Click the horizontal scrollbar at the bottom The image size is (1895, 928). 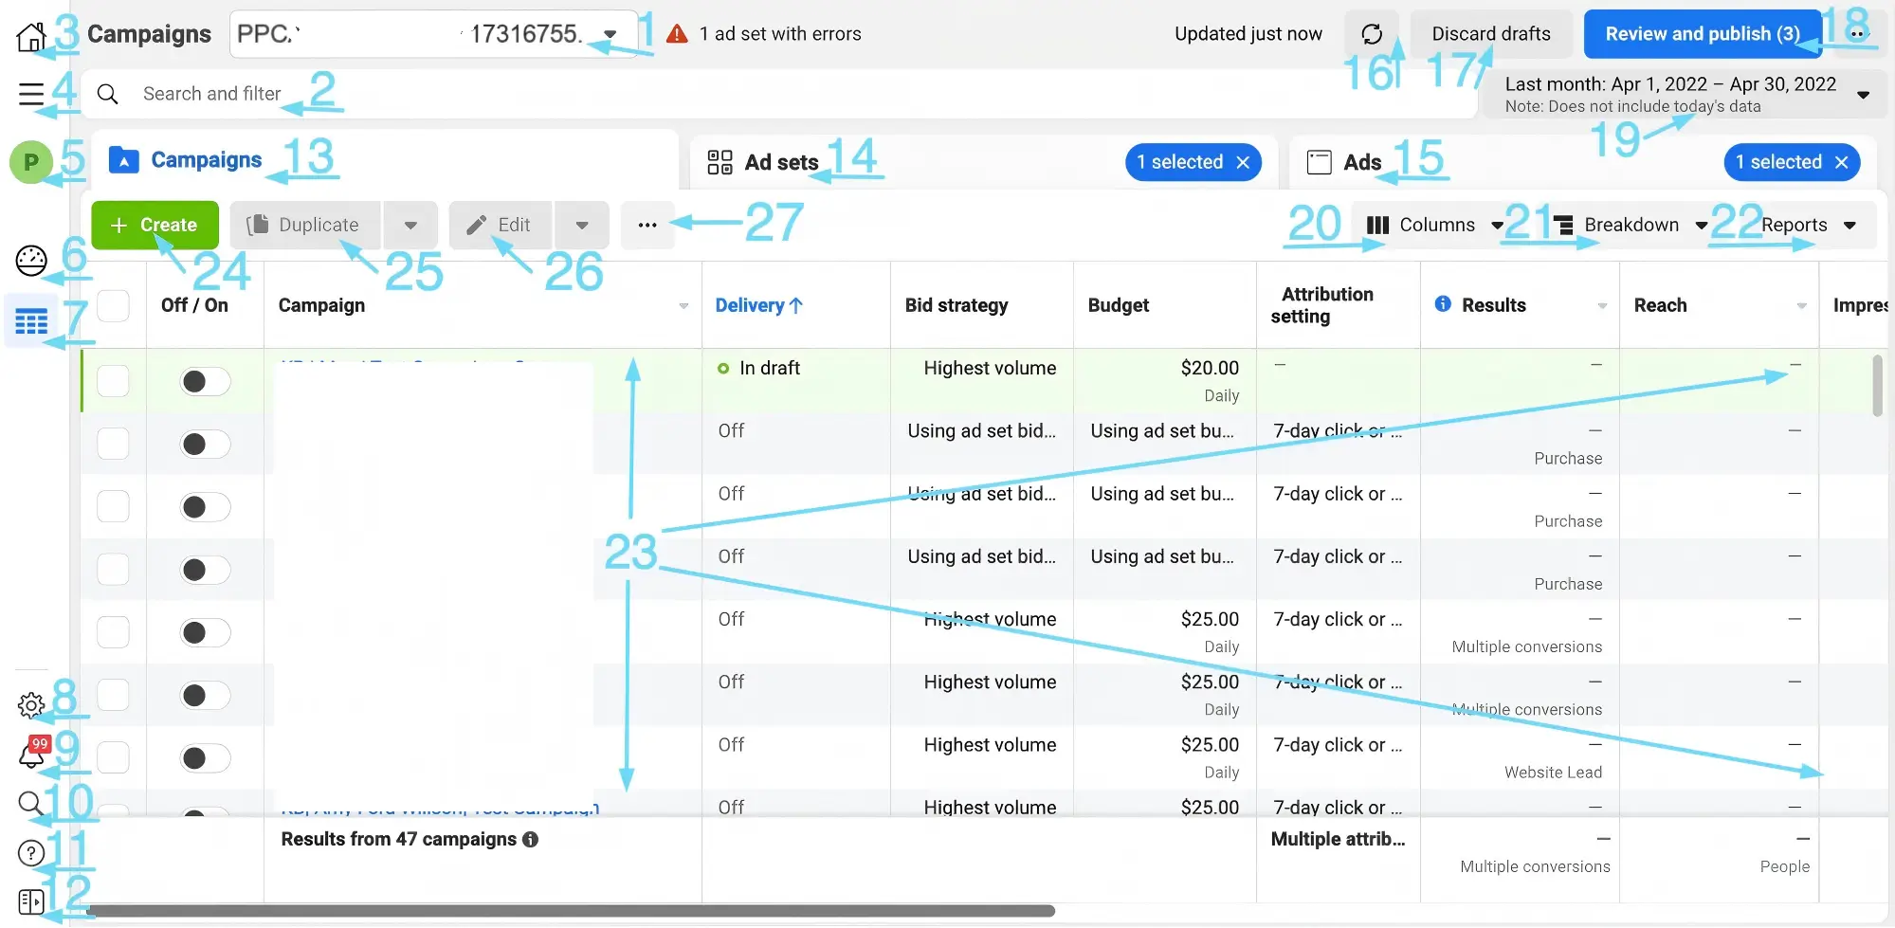coord(571,911)
